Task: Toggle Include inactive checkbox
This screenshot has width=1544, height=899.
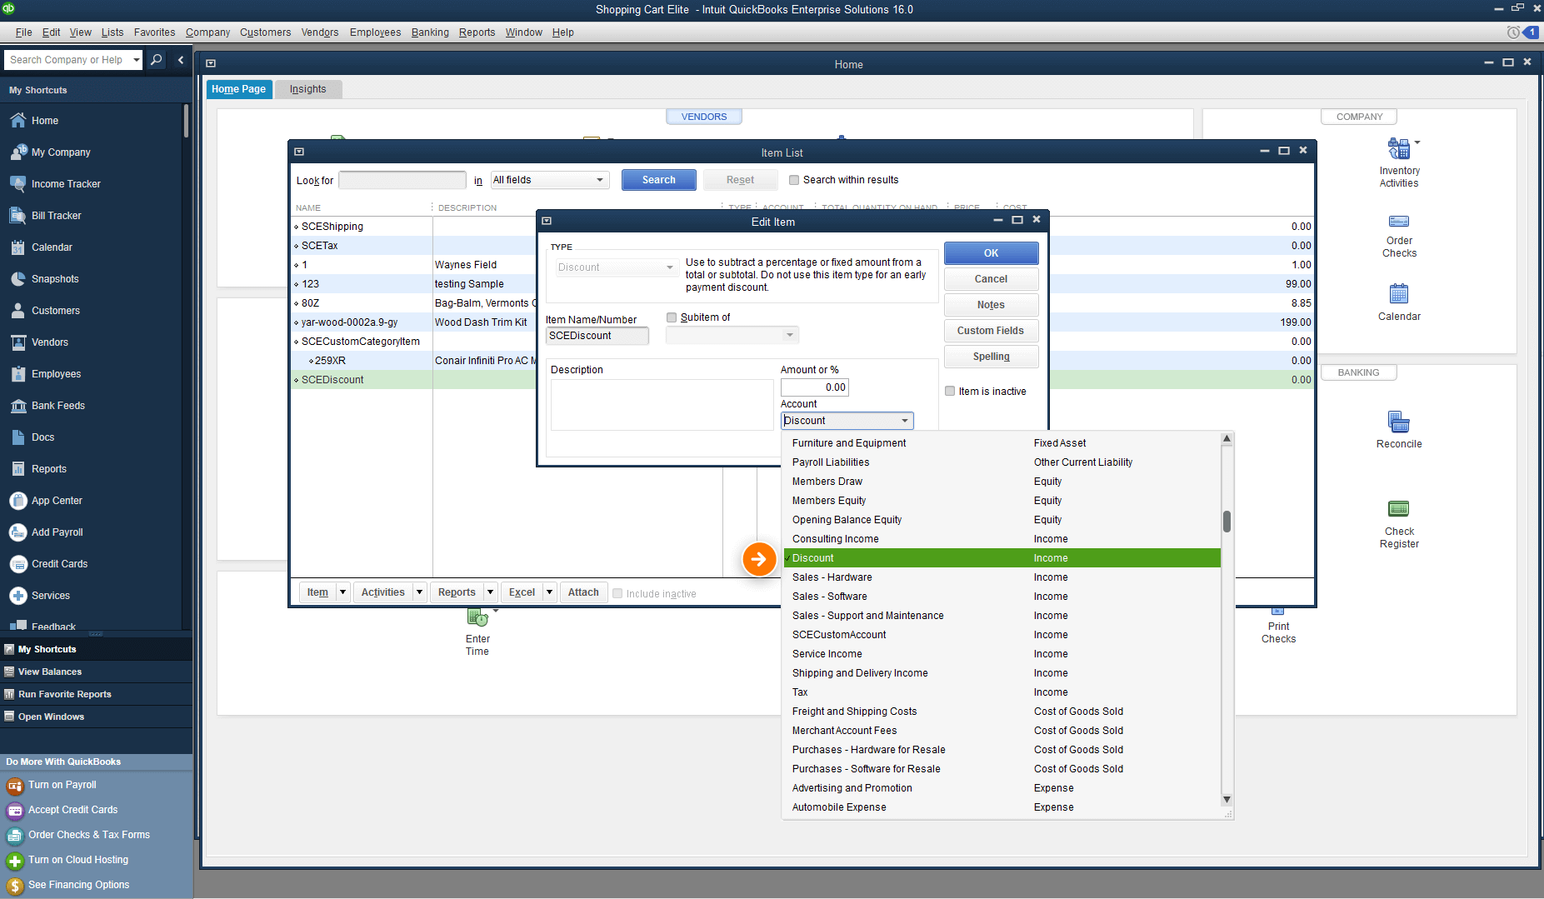Action: 617,594
